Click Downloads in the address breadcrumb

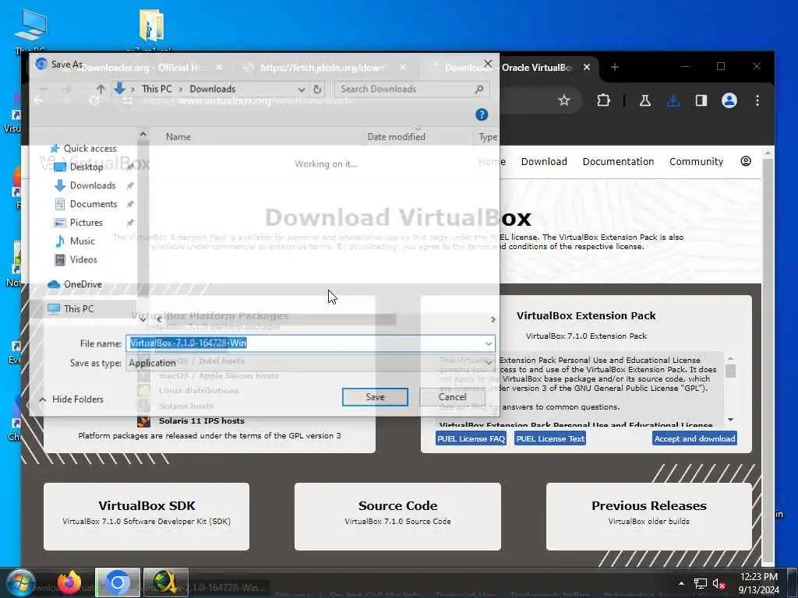point(212,89)
